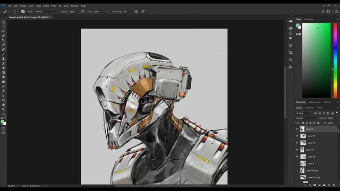Image resolution: width=340 pixels, height=191 pixels.
Task: Open the Filter menu
Action: pyautogui.click(x=54, y=6)
